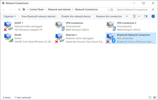
Task: Open the view options dropdown arrow
Action: point(139,16)
